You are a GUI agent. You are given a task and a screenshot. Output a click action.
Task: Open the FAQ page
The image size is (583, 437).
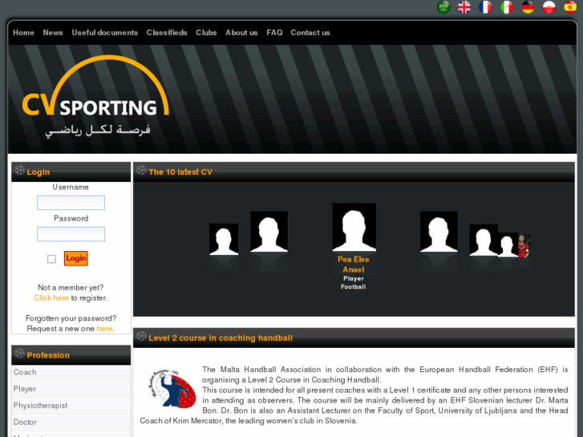274,33
